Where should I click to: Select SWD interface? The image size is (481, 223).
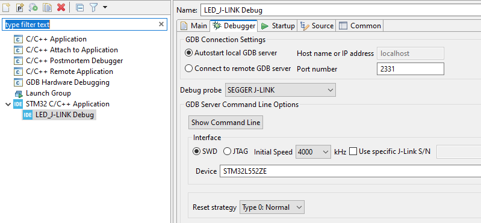tap(205, 151)
